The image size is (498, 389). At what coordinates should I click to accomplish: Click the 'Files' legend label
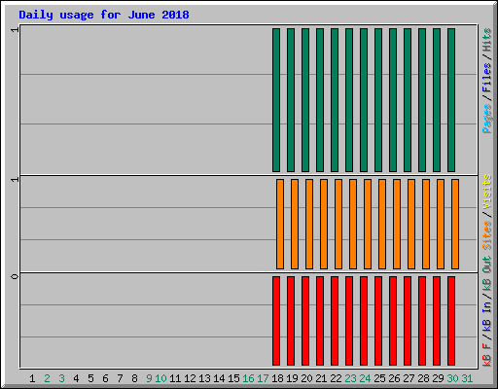pos(486,78)
